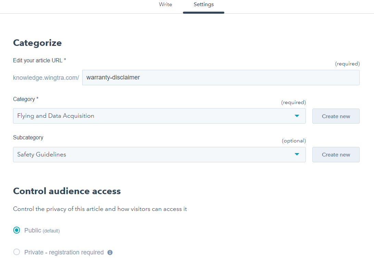This screenshot has height=264, width=374.
Task: Click the Categorize section heading
Action: pos(37,43)
